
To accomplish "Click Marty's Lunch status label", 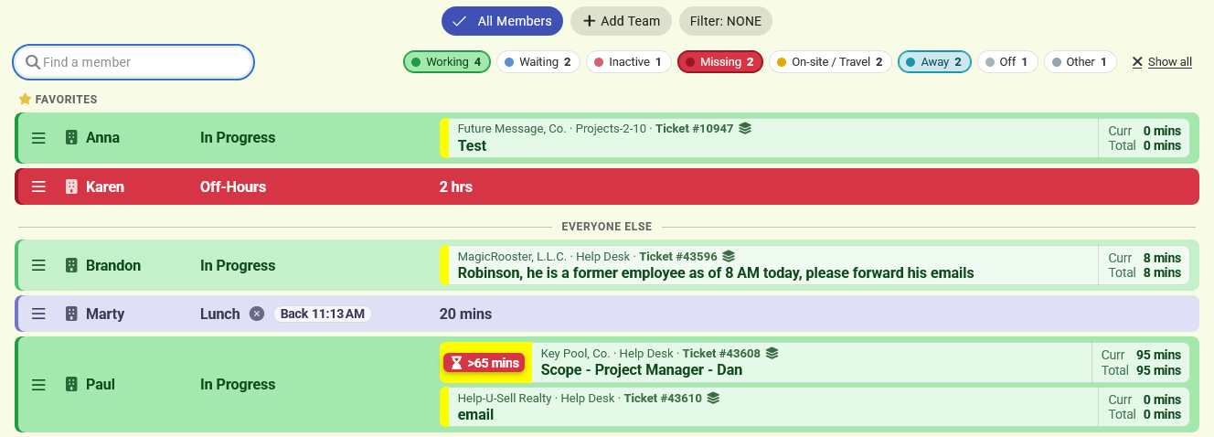I will (x=220, y=314).
